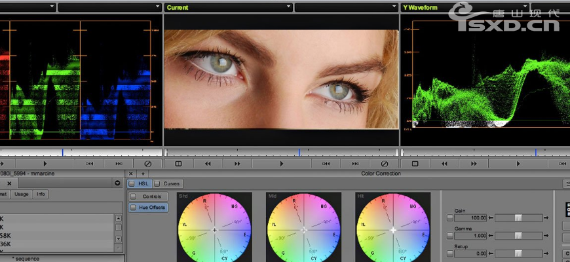The image size is (570, 262).
Task: Toggle the Controls enable button
Action: 134,196
